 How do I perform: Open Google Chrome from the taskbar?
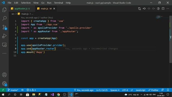[58, 95]
